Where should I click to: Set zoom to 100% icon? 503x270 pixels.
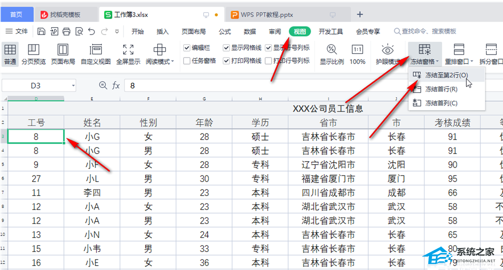357,50
